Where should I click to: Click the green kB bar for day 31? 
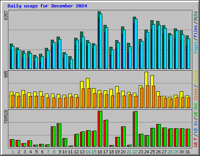pos(189,138)
